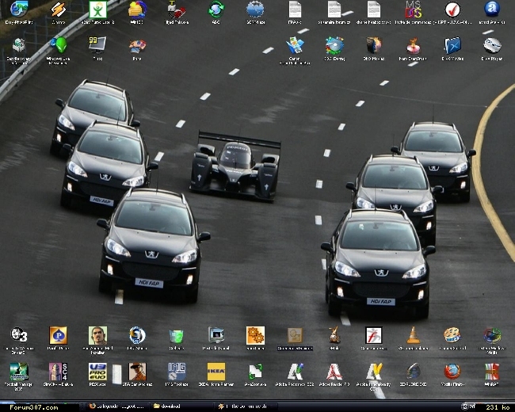Open the joystick and red device icon

177,10
